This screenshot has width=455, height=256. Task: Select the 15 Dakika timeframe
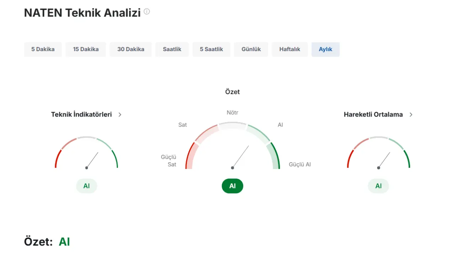point(86,49)
